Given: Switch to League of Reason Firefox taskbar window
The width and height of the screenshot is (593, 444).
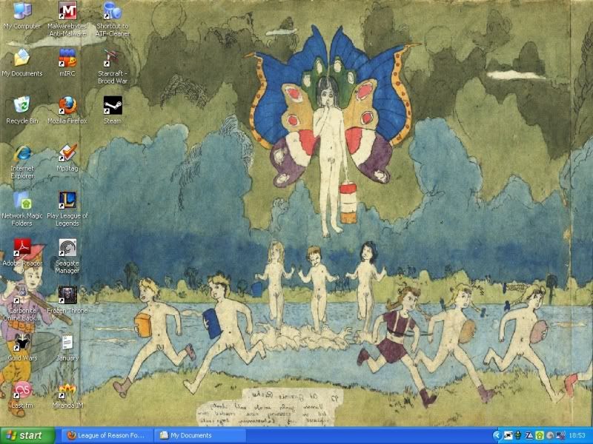Looking at the screenshot, I should (107, 435).
